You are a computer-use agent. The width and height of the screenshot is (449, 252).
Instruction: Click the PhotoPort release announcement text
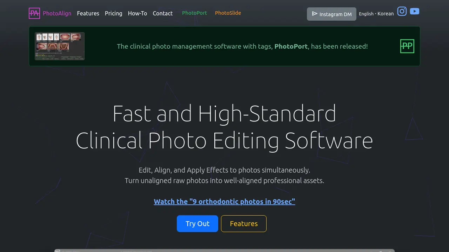point(242,46)
